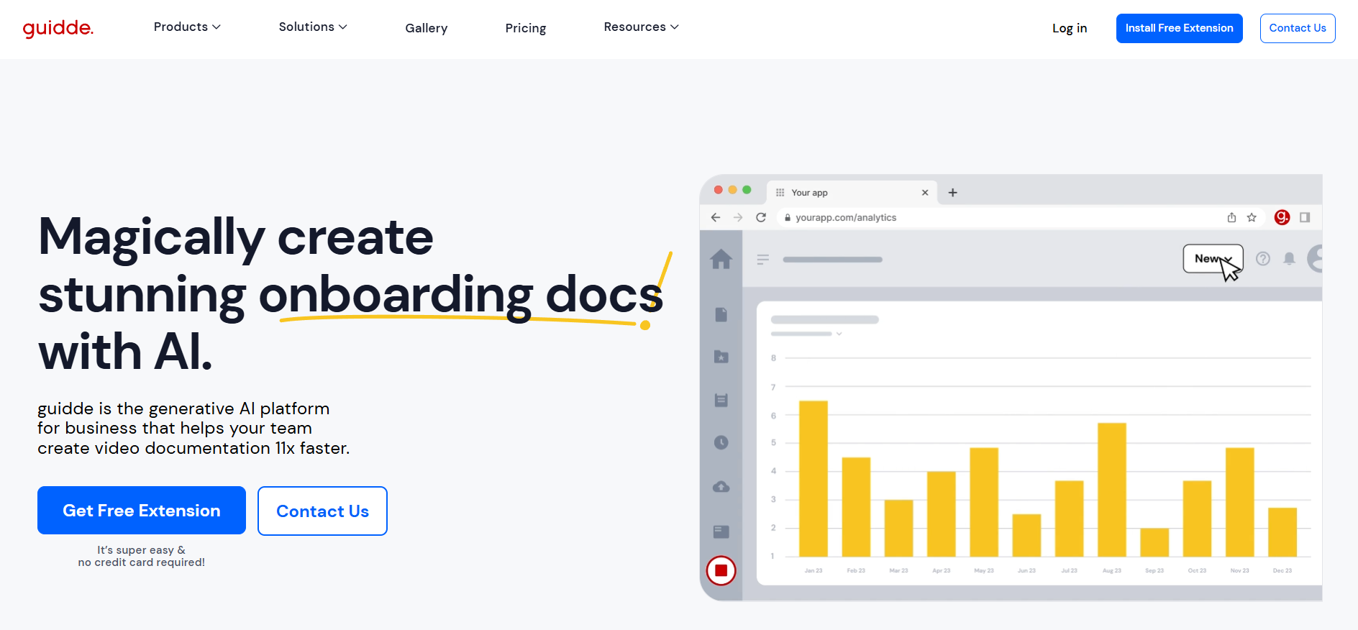Open the Resources dropdown menu
The width and height of the screenshot is (1358, 630).
[641, 27]
